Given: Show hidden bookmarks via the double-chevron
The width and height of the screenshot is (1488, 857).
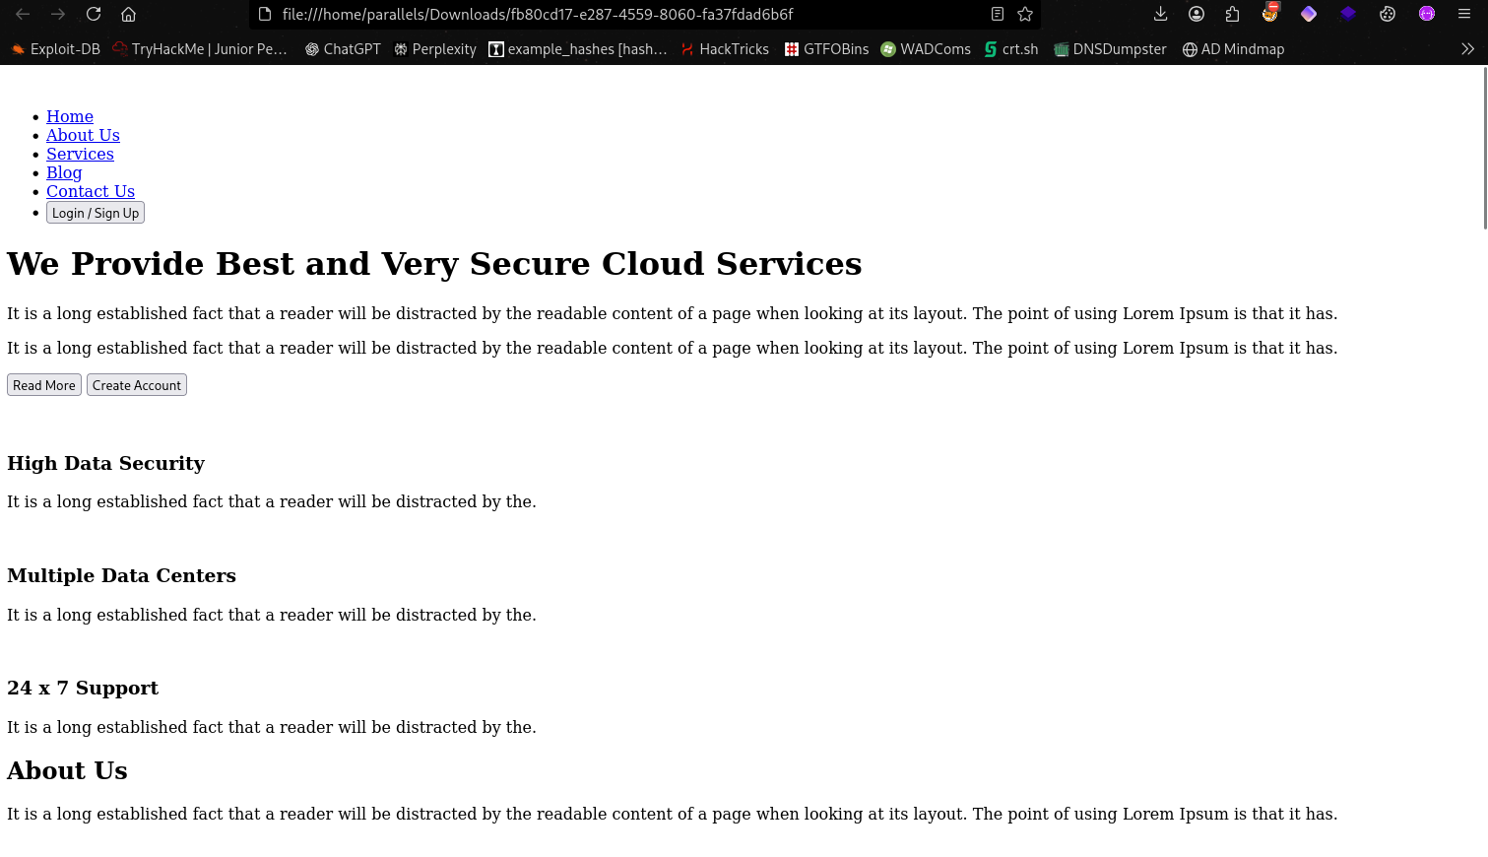Looking at the screenshot, I should (x=1466, y=48).
